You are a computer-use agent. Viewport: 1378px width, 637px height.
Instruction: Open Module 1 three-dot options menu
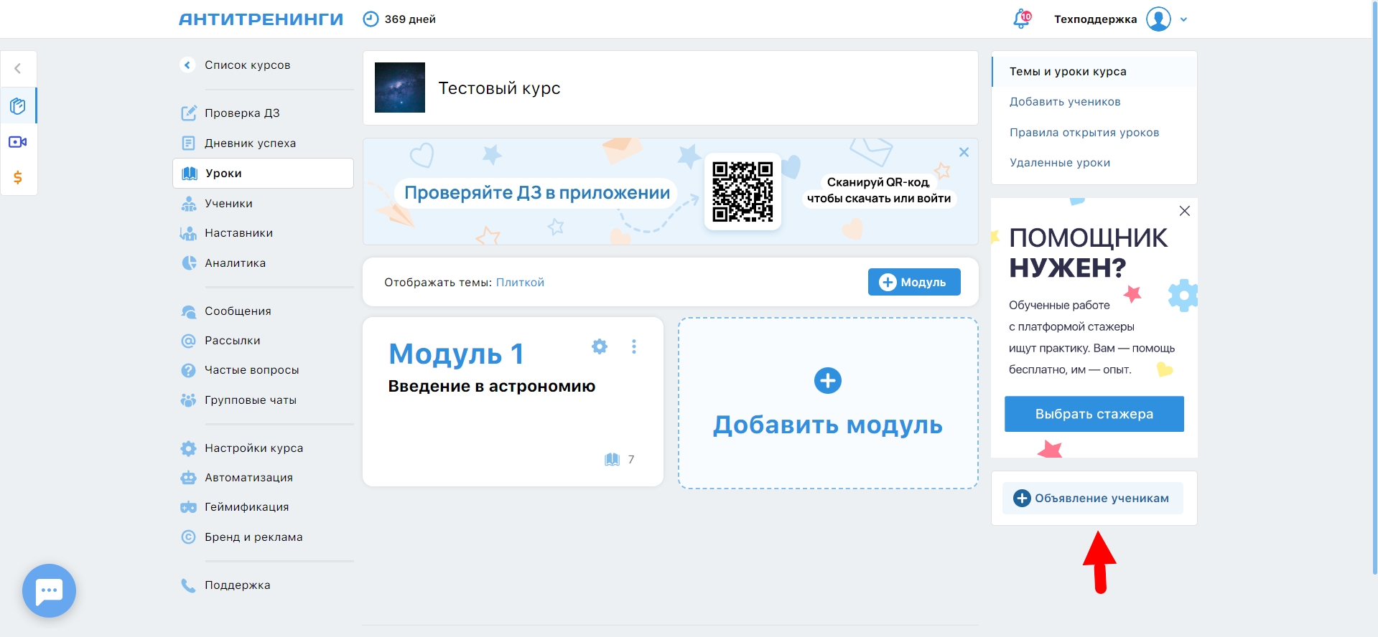pos(633,347)
